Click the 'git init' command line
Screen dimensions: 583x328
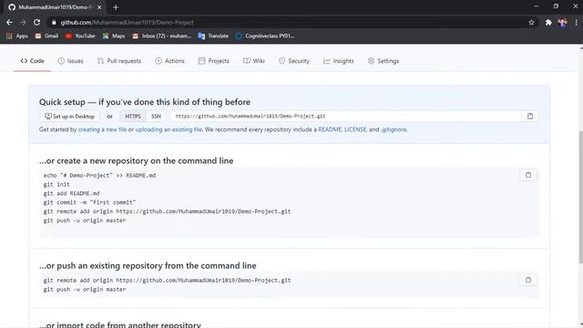point(56,184)
